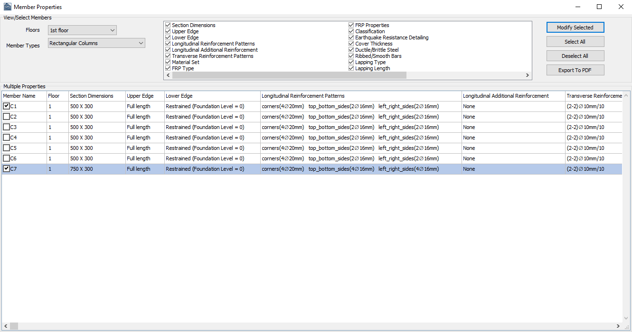Click the Member Properties app icon in title bar
This screenshot has width=632, height=332.
(x=7, y=7)
